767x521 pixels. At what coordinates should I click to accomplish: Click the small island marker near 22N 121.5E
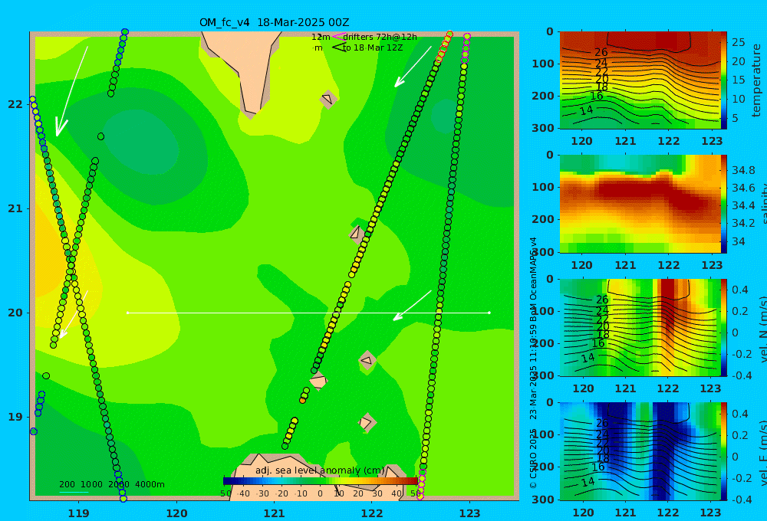click(x=328, y=99)
